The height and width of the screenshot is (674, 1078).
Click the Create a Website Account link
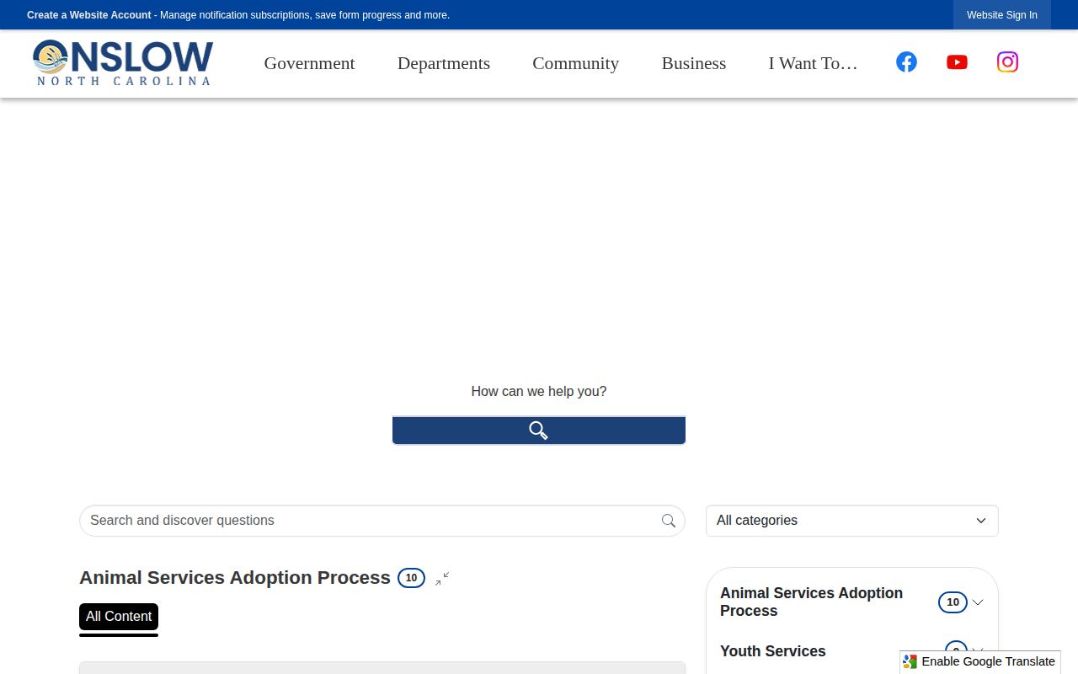coord(89,15)
